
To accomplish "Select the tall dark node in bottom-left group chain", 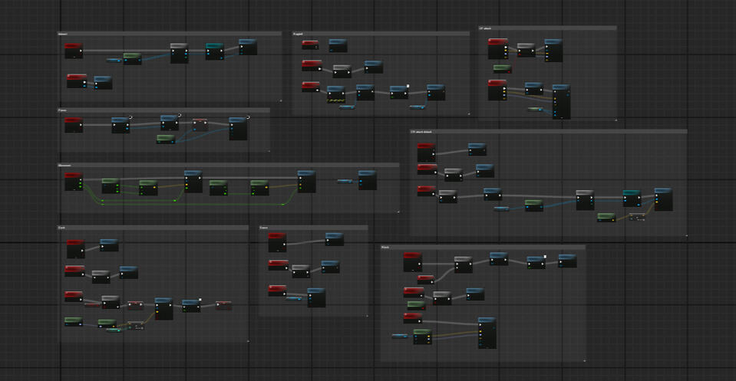I will (x=163, y=309).
